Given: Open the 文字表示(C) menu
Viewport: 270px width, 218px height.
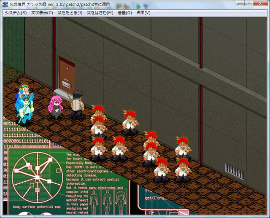Looking at the screenshot, I should [42, 13].
